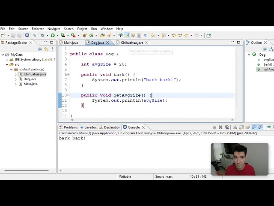This screenshot has height=206, width=274.
Task: Switch to the Problems tab
Action: (x=68, y=127)
